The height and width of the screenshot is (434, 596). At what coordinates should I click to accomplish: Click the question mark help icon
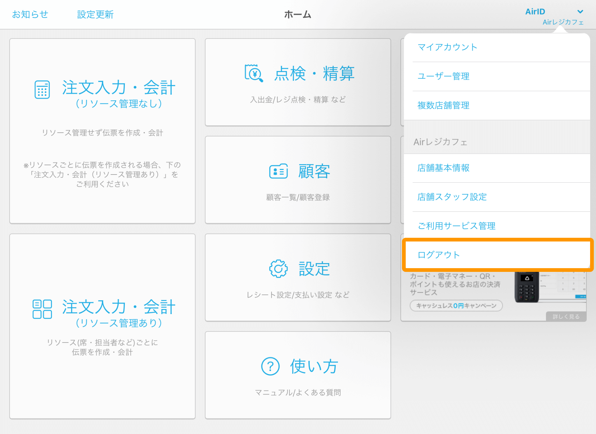point(270,366)
